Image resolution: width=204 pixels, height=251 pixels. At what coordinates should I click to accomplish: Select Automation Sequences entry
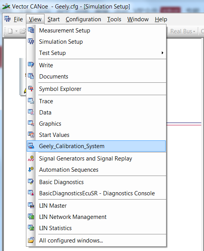(x=96, y=170)
